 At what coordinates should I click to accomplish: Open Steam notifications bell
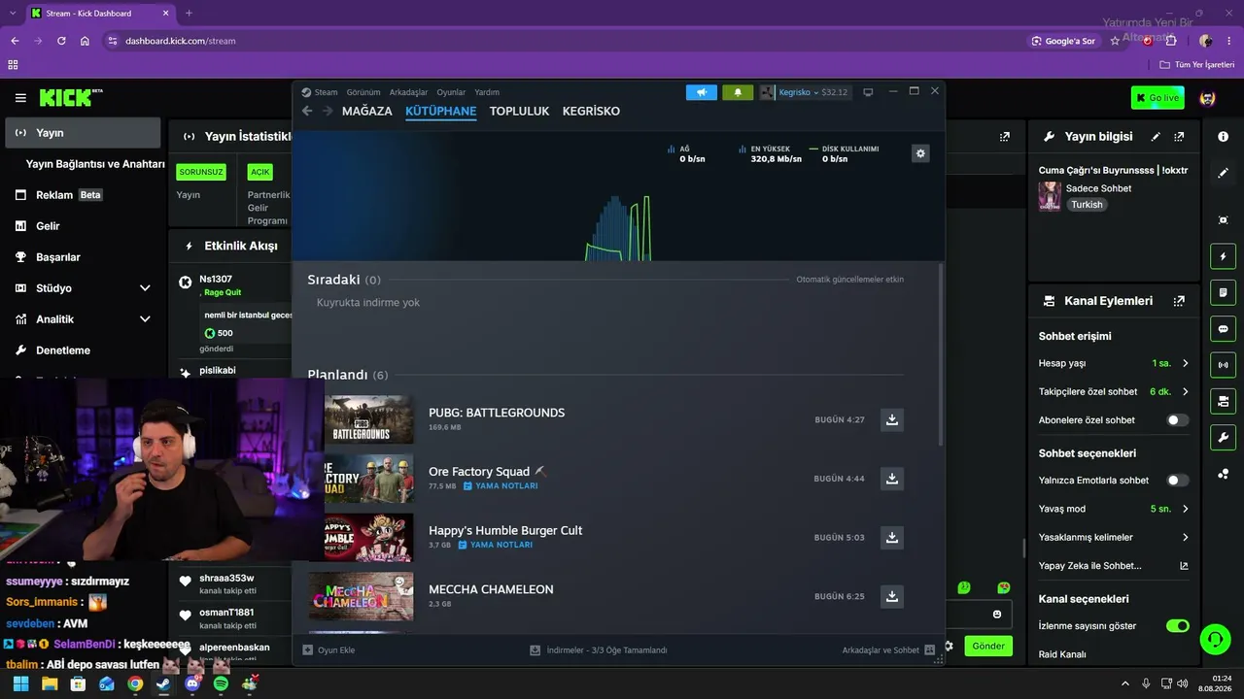737,92
